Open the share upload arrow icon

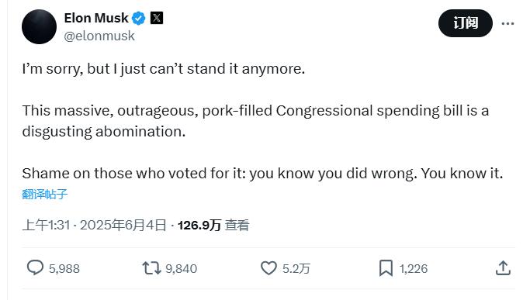(503, 268)
